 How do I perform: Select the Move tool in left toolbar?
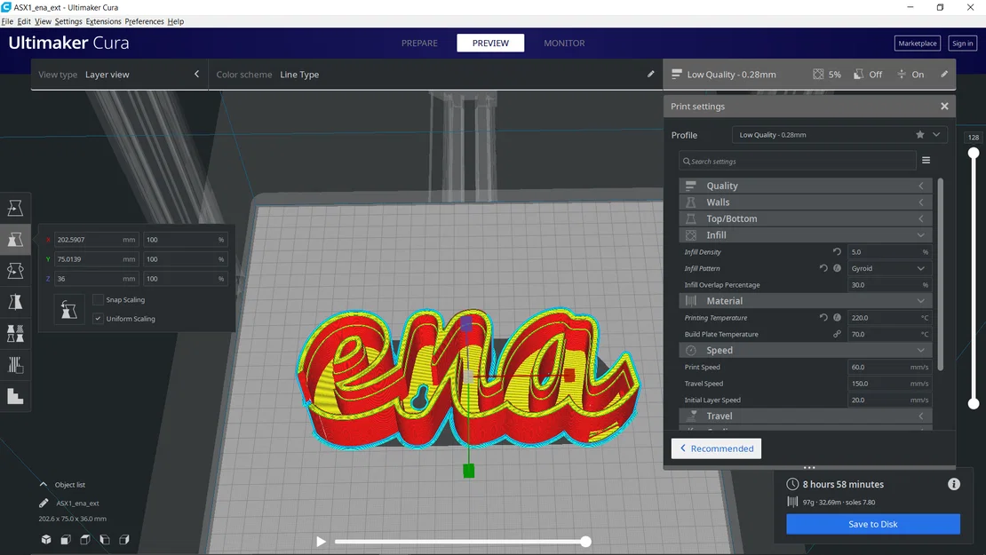tap(15, 208)
